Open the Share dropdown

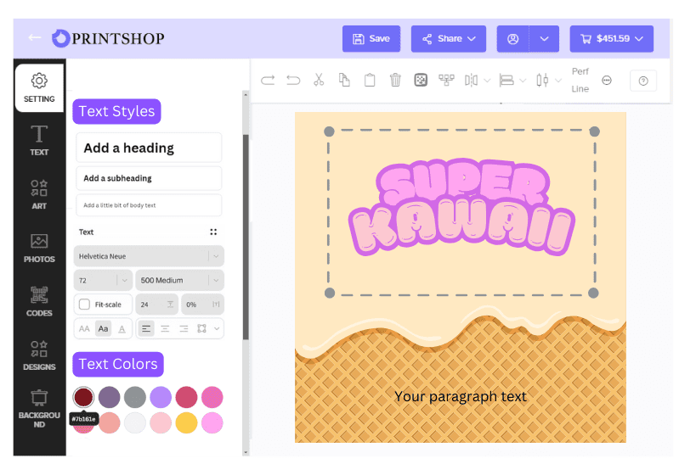(x=449, y=38)
